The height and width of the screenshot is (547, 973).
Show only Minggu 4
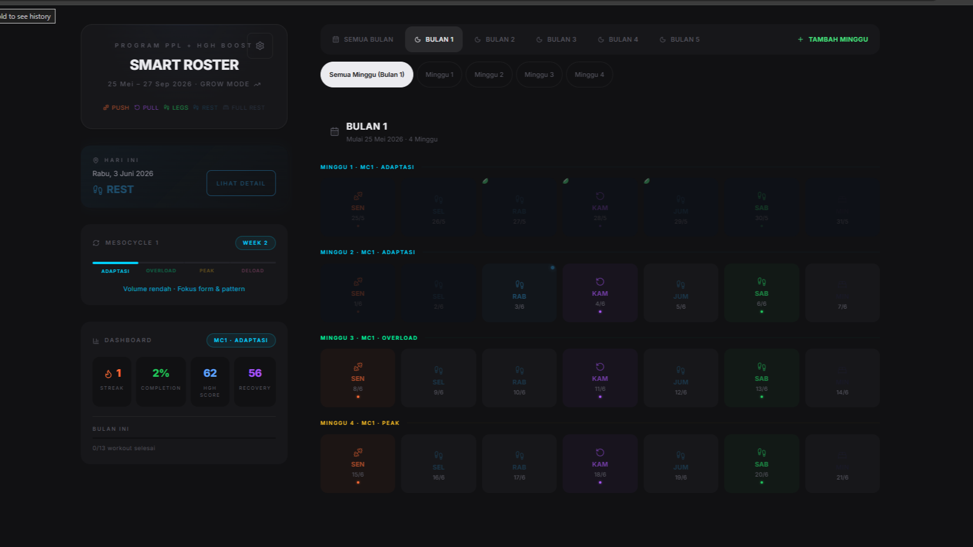pyautogui.click(x=589, y=75)
